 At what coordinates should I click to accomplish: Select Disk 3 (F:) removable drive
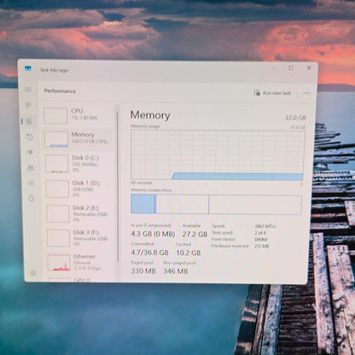point(80,237)
